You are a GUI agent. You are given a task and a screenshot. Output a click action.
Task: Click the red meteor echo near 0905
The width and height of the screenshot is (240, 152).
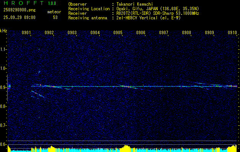click(126, 86)
